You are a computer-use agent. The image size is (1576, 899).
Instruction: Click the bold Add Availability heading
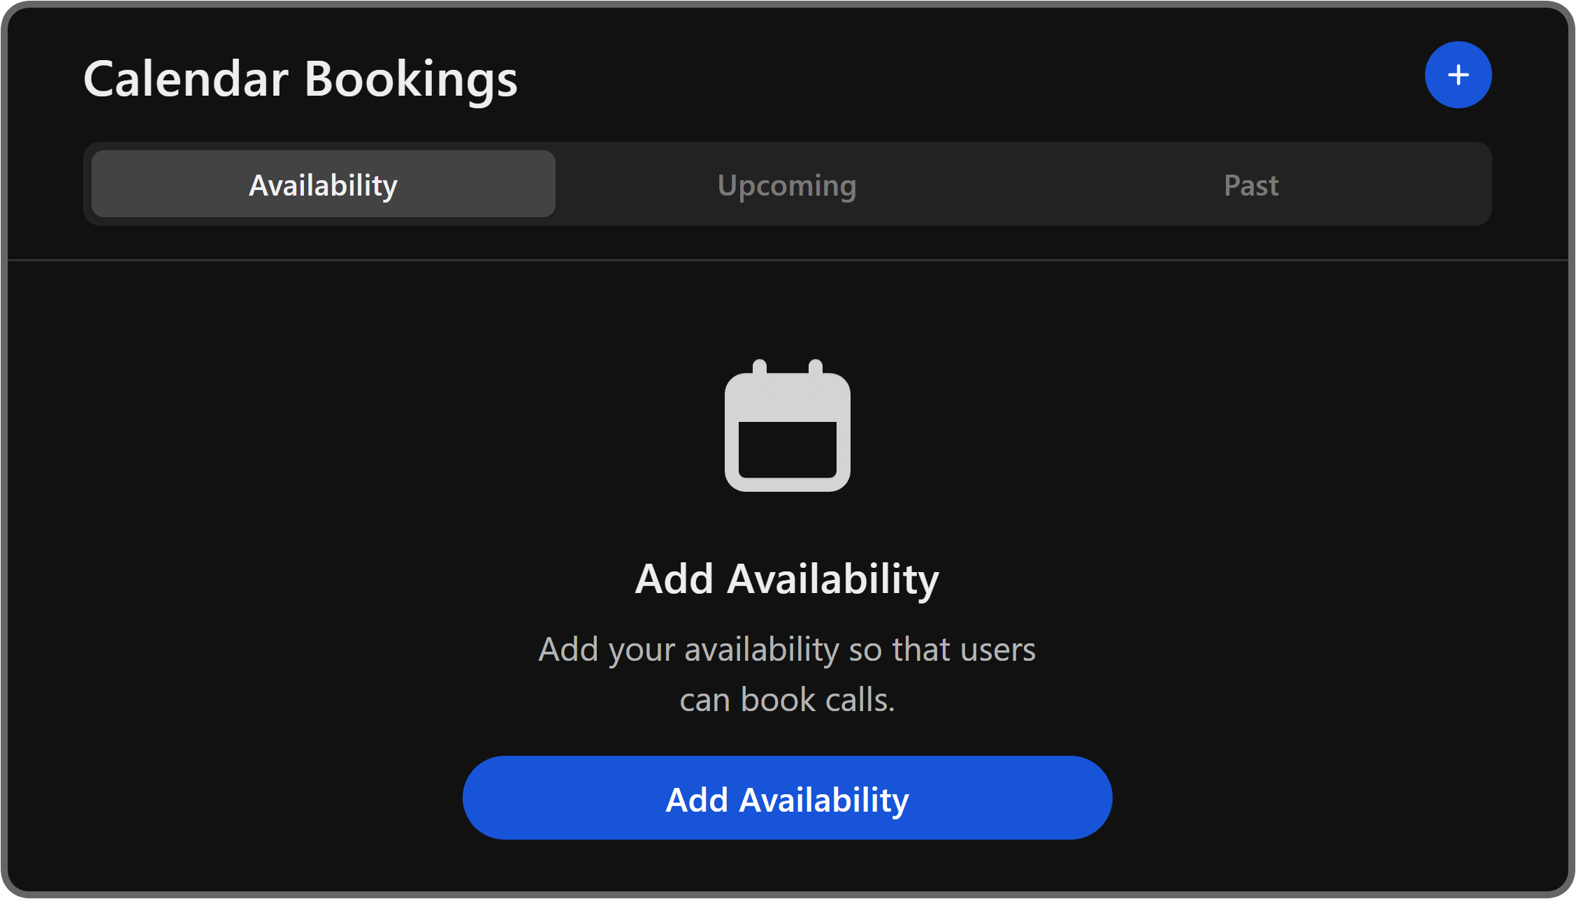[787, 579]
